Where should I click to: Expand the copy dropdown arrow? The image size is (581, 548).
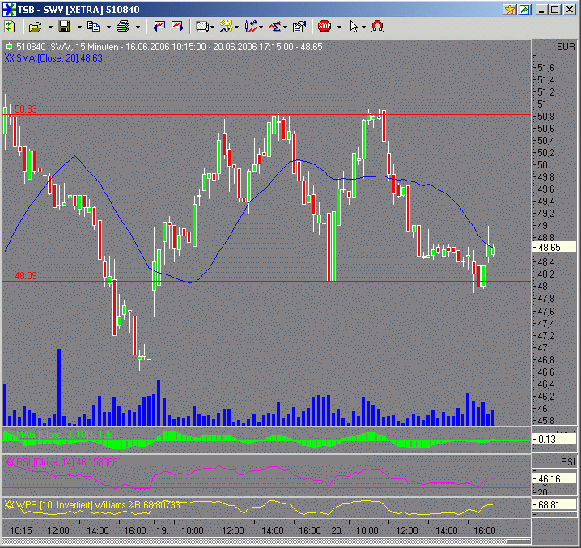pos(108,27)
